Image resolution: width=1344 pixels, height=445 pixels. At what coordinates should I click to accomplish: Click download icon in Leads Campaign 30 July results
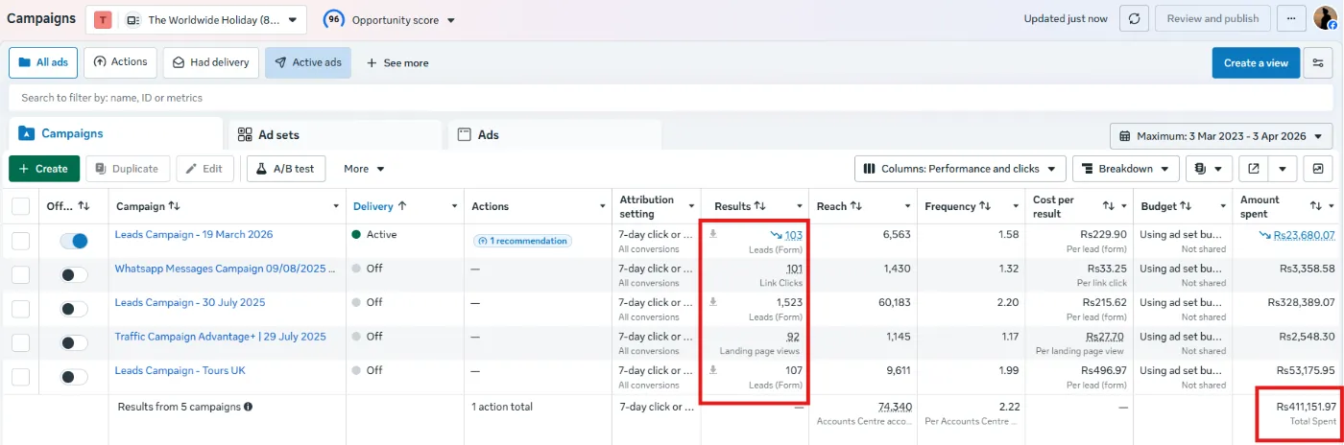click(713, 302)
